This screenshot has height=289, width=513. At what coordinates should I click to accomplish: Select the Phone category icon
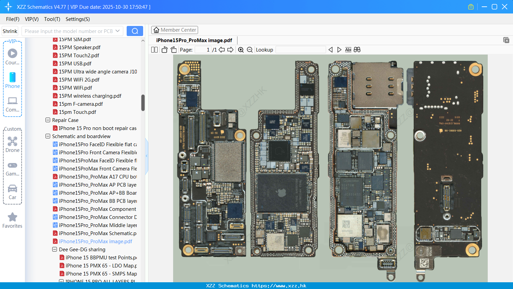(x=12, y=80)
